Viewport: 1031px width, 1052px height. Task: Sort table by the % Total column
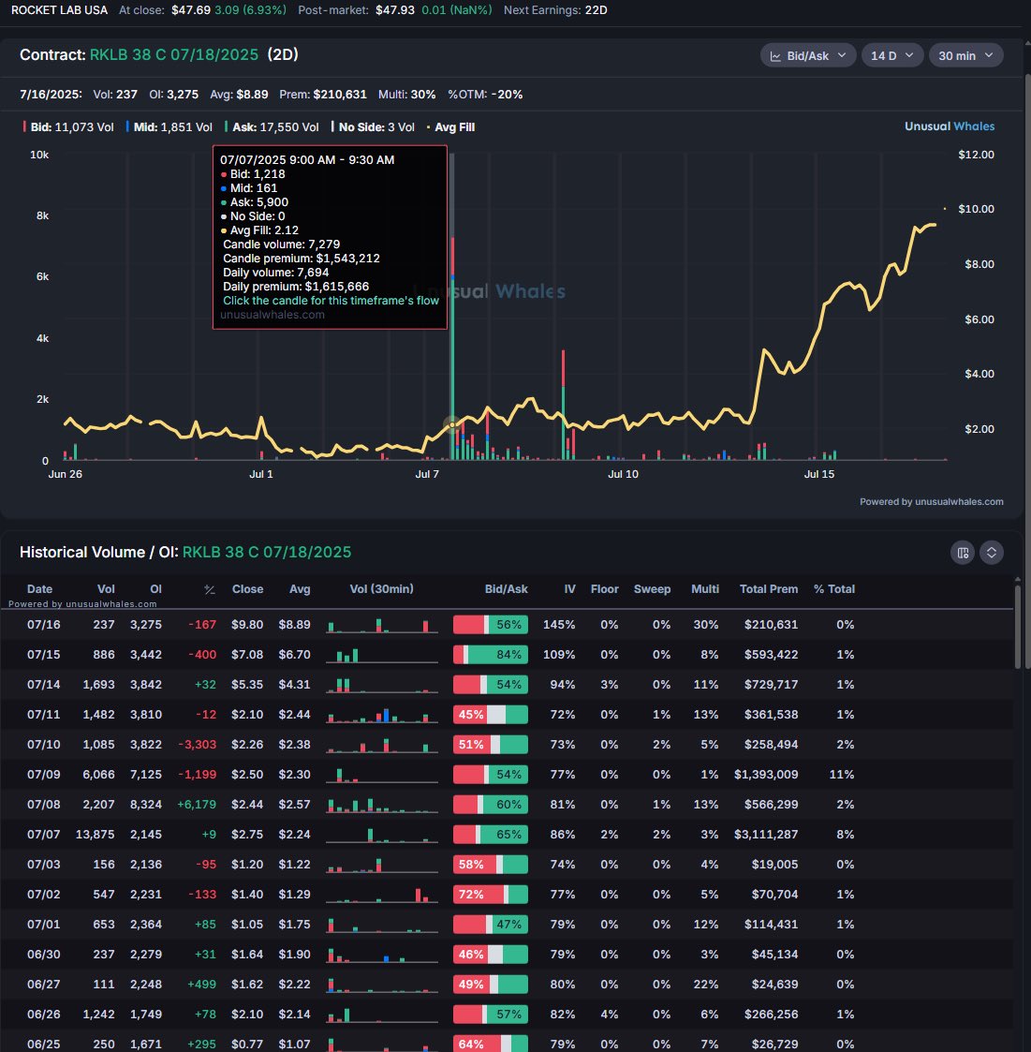coord(833,589)
